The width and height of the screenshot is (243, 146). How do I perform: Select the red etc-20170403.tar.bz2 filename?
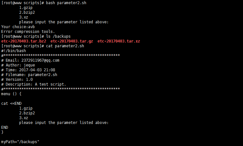click(x=24, y=41)
